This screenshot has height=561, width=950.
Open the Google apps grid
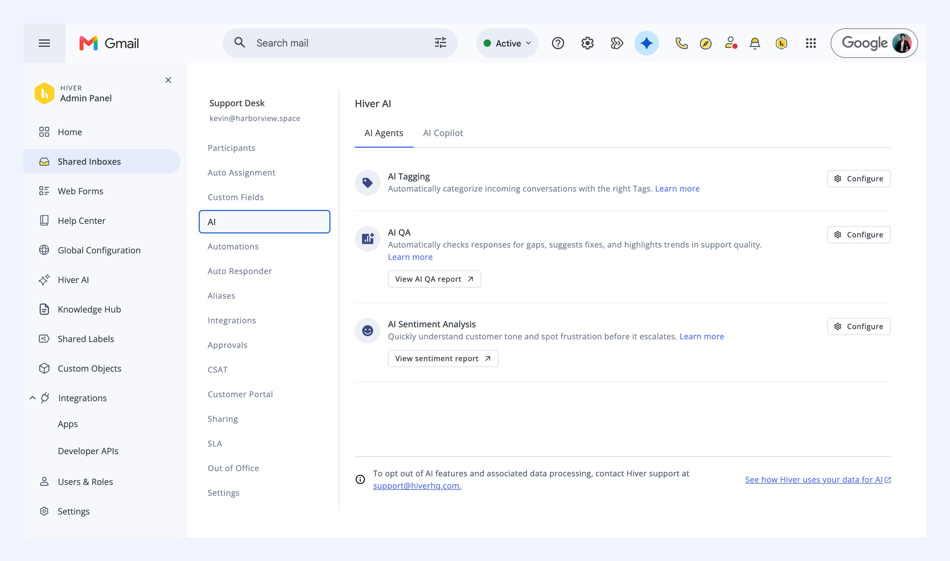coord(811,43)
